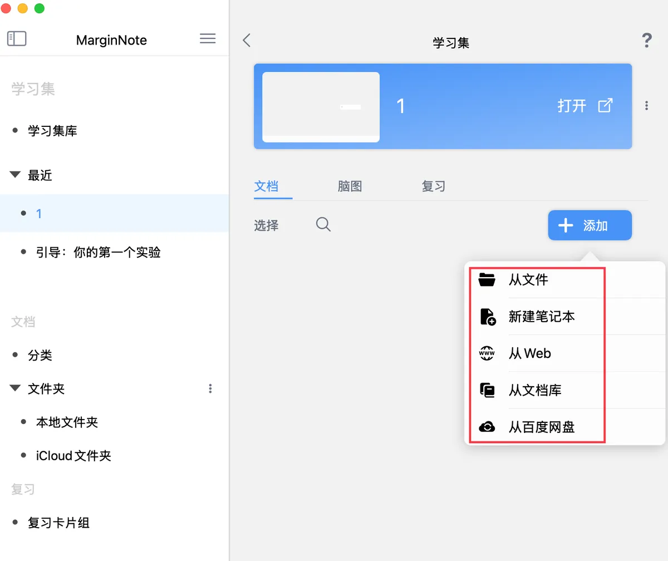Click the Baidu cloud icon
Screen dimensions: 668x561
(487, 427)
